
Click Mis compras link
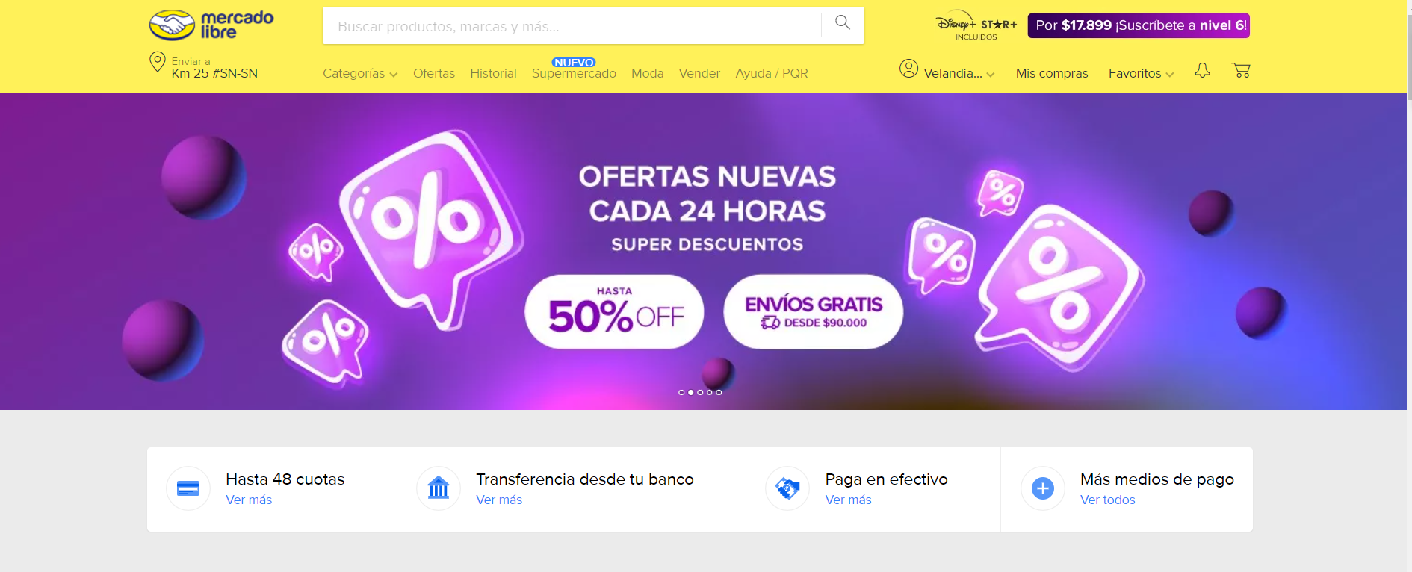pyautogui.click(x=1052, y=73)
